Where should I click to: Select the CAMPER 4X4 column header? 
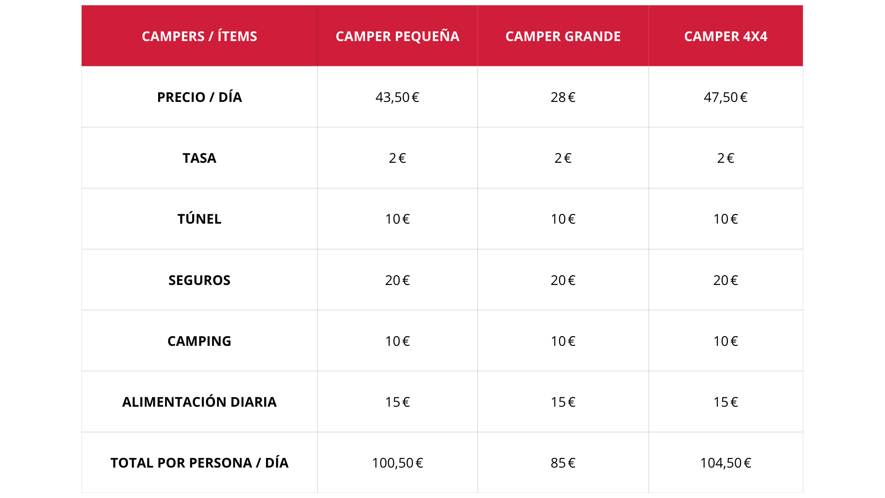pos(726,36)
